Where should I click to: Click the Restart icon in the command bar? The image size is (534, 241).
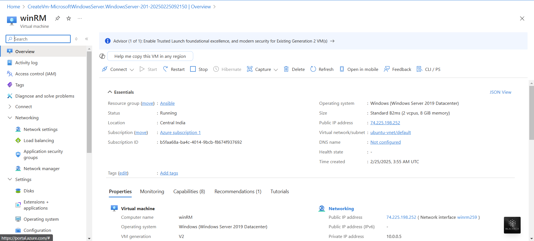165,69
